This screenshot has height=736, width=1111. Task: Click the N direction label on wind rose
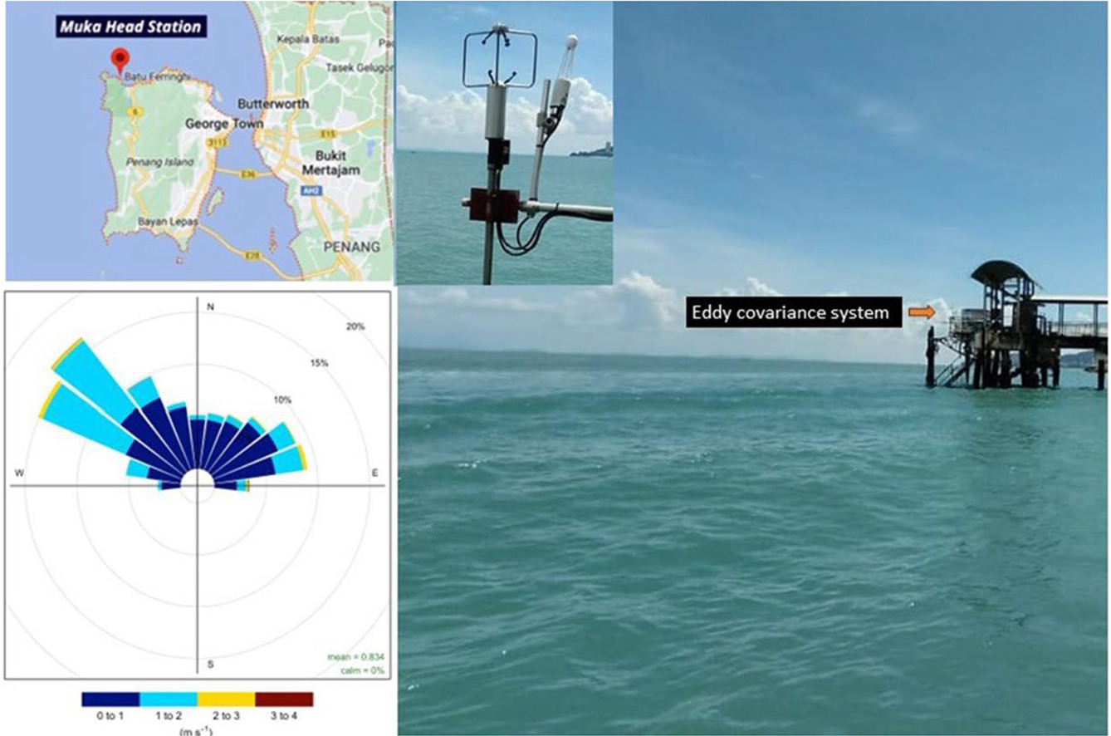210,307
